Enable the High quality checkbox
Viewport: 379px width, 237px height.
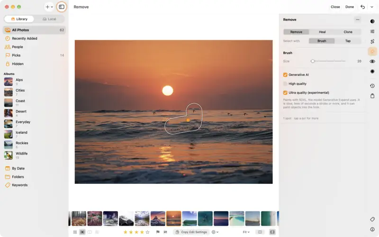(285, 84)
